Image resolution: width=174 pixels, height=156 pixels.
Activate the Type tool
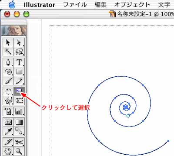point(19,62)
